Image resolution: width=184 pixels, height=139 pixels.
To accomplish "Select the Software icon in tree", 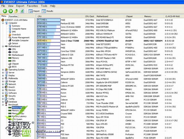I will 6,93.
